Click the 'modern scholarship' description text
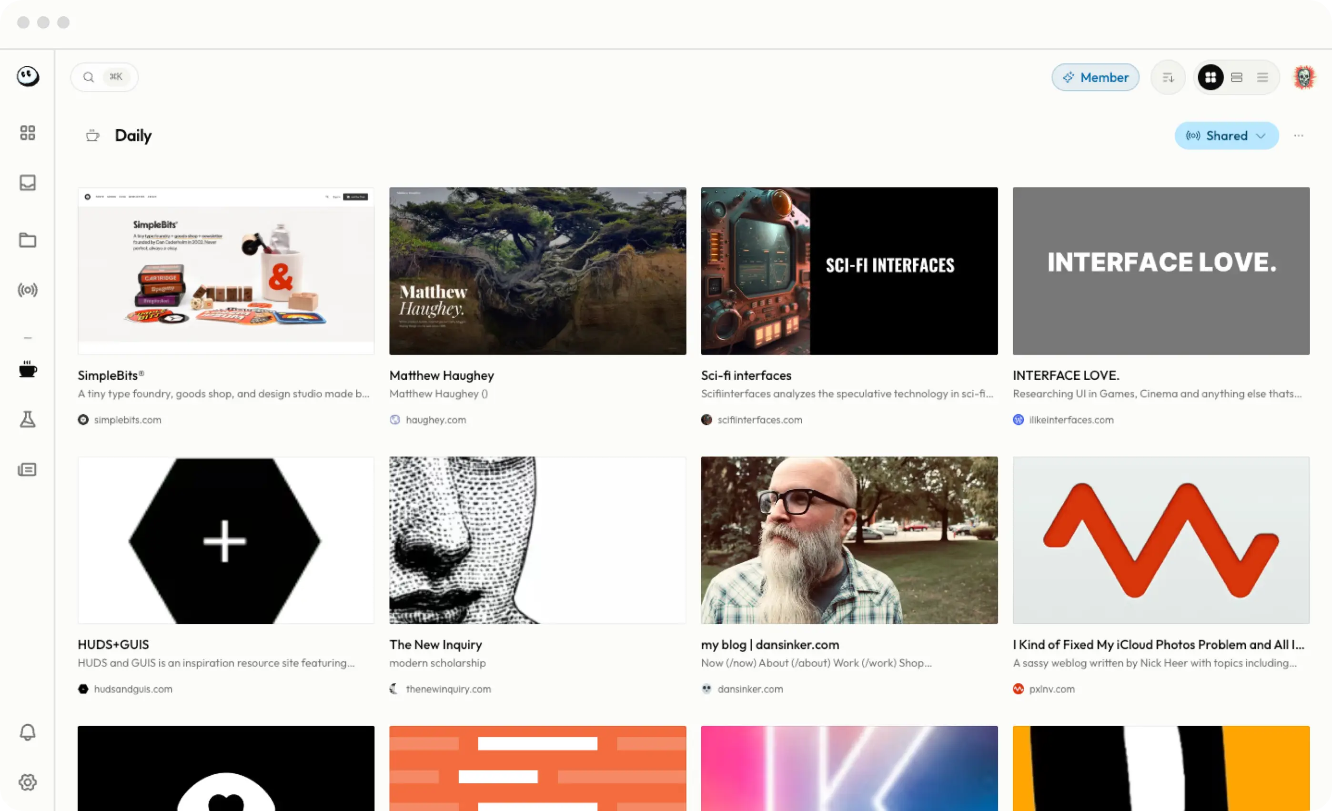 point(437,663)
